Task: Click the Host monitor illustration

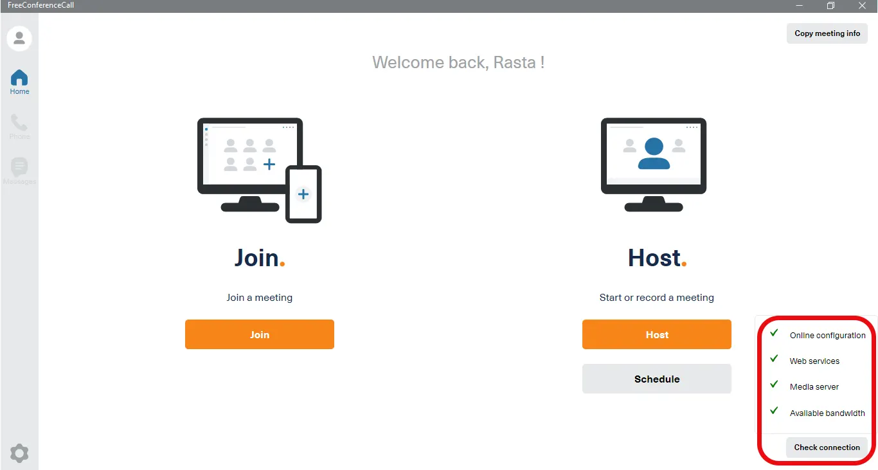Action: 654,165
